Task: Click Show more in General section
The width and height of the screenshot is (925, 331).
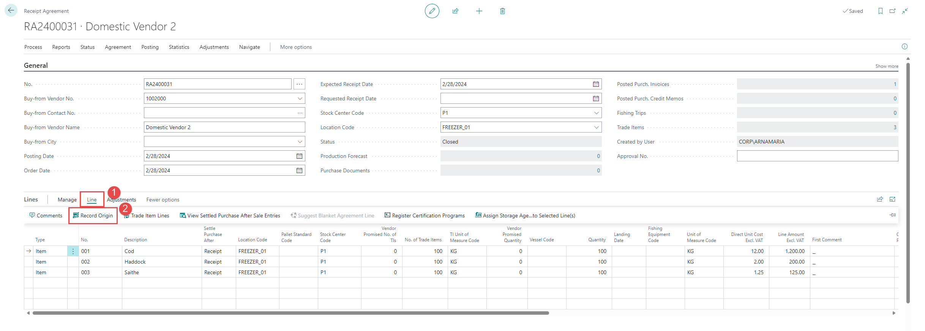Action: 887,66
